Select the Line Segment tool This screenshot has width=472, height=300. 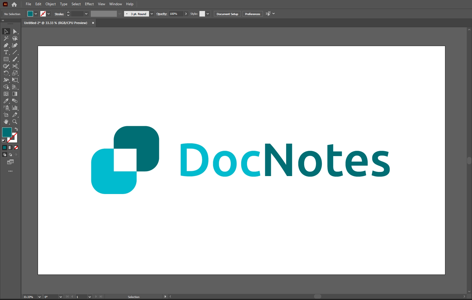pyautogui.click(x=15, y=52)
